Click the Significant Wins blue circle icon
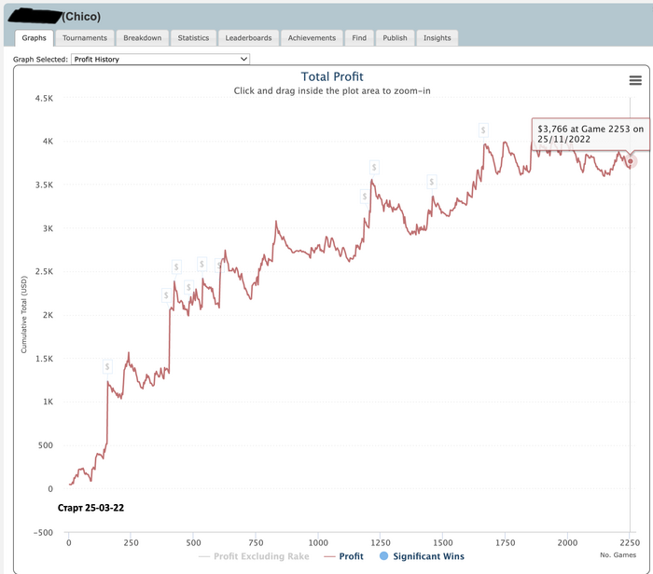 pyautogui.click(x=383, y=556)
